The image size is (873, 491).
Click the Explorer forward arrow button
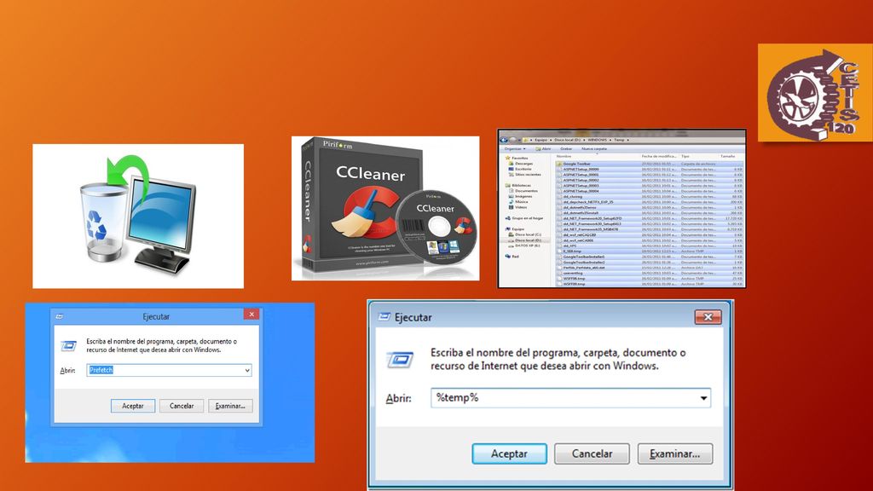pos(512,140)
